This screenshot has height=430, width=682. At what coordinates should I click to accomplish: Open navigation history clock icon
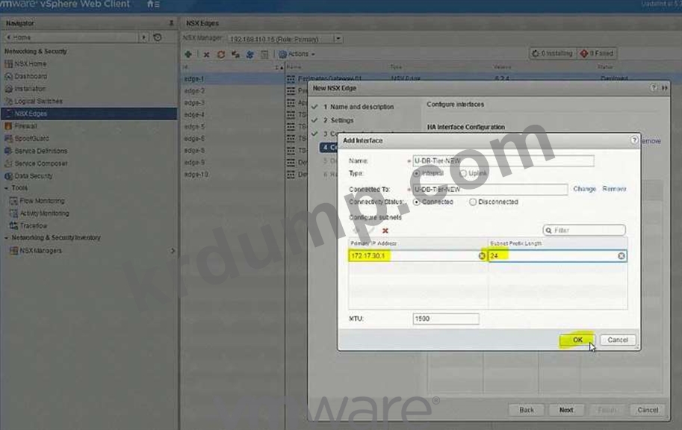[x=158, y=37]
